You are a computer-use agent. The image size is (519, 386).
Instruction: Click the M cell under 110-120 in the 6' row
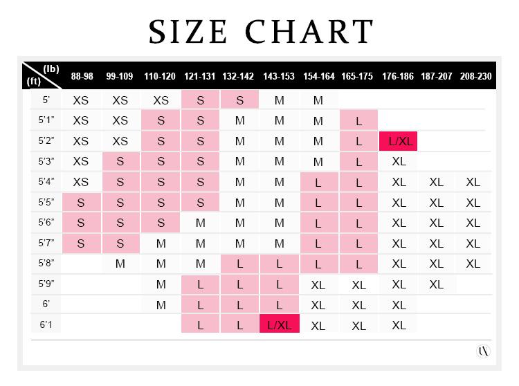click(x=161, y=305)
